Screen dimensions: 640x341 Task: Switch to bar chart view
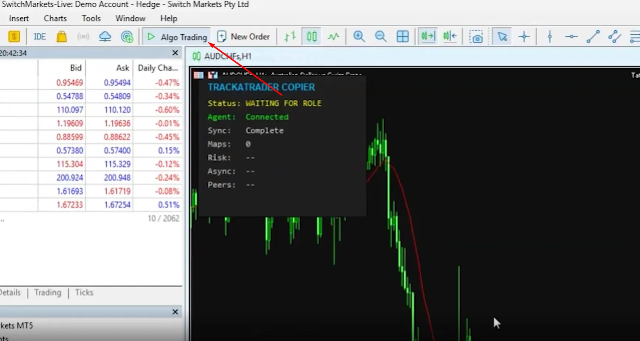pos(290,37)
